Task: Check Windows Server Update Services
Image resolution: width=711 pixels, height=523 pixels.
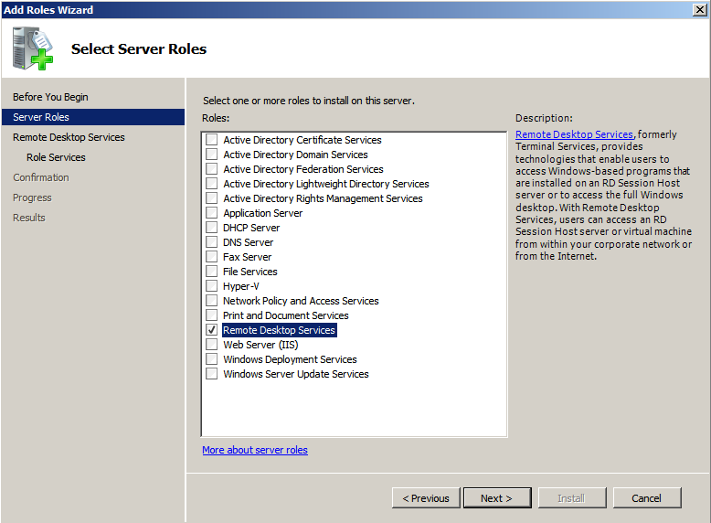Action: pyautogui.click(x=211, y=374)
